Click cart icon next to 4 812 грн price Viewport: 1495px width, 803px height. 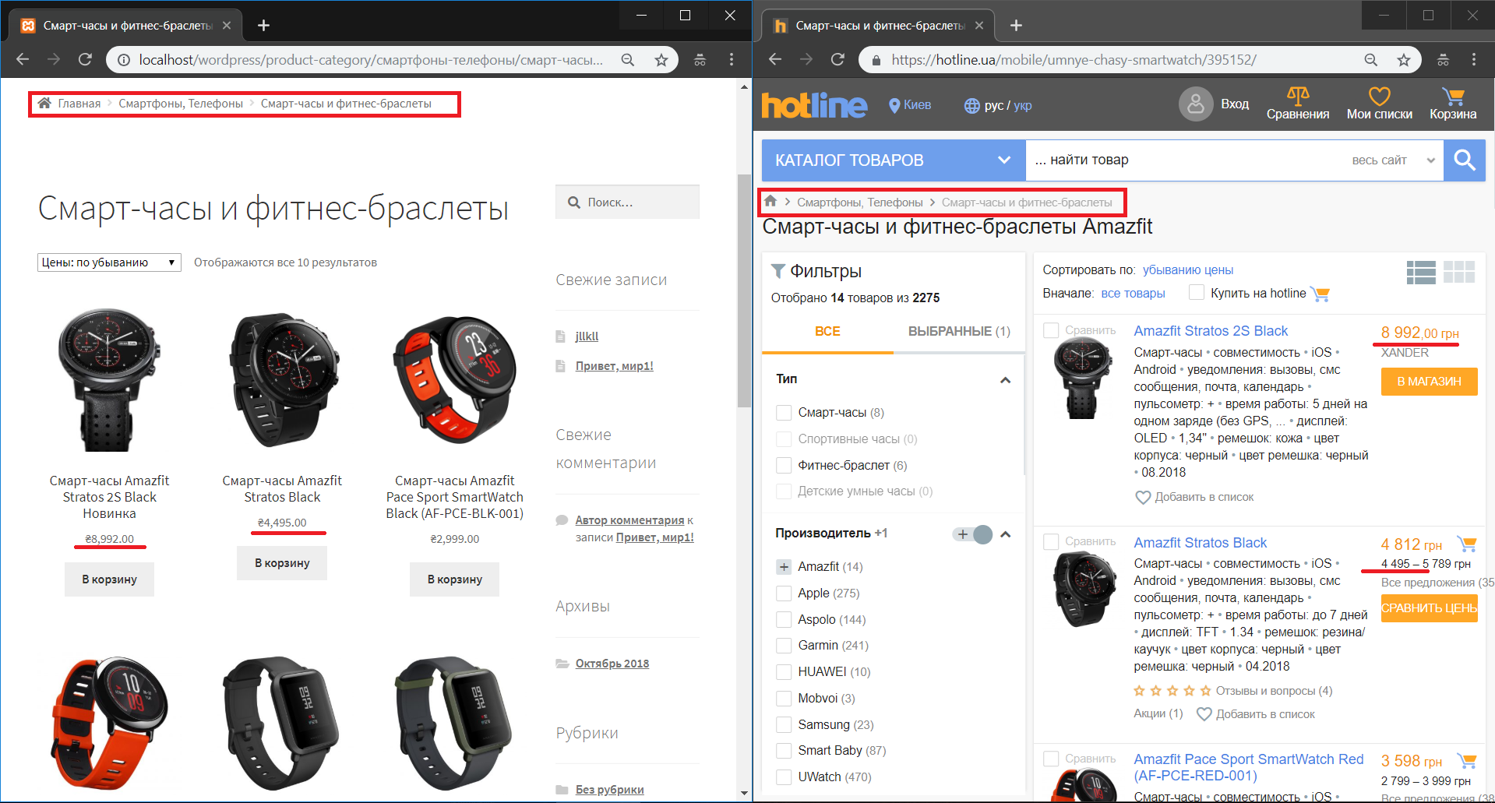[x=1467, y=544]
